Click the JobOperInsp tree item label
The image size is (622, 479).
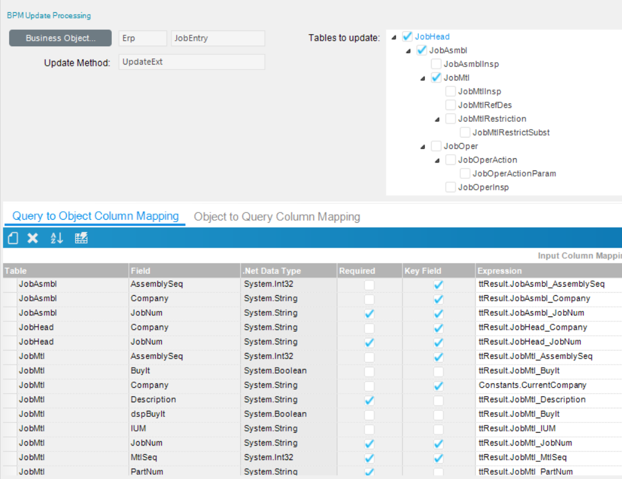pos(483,187)
